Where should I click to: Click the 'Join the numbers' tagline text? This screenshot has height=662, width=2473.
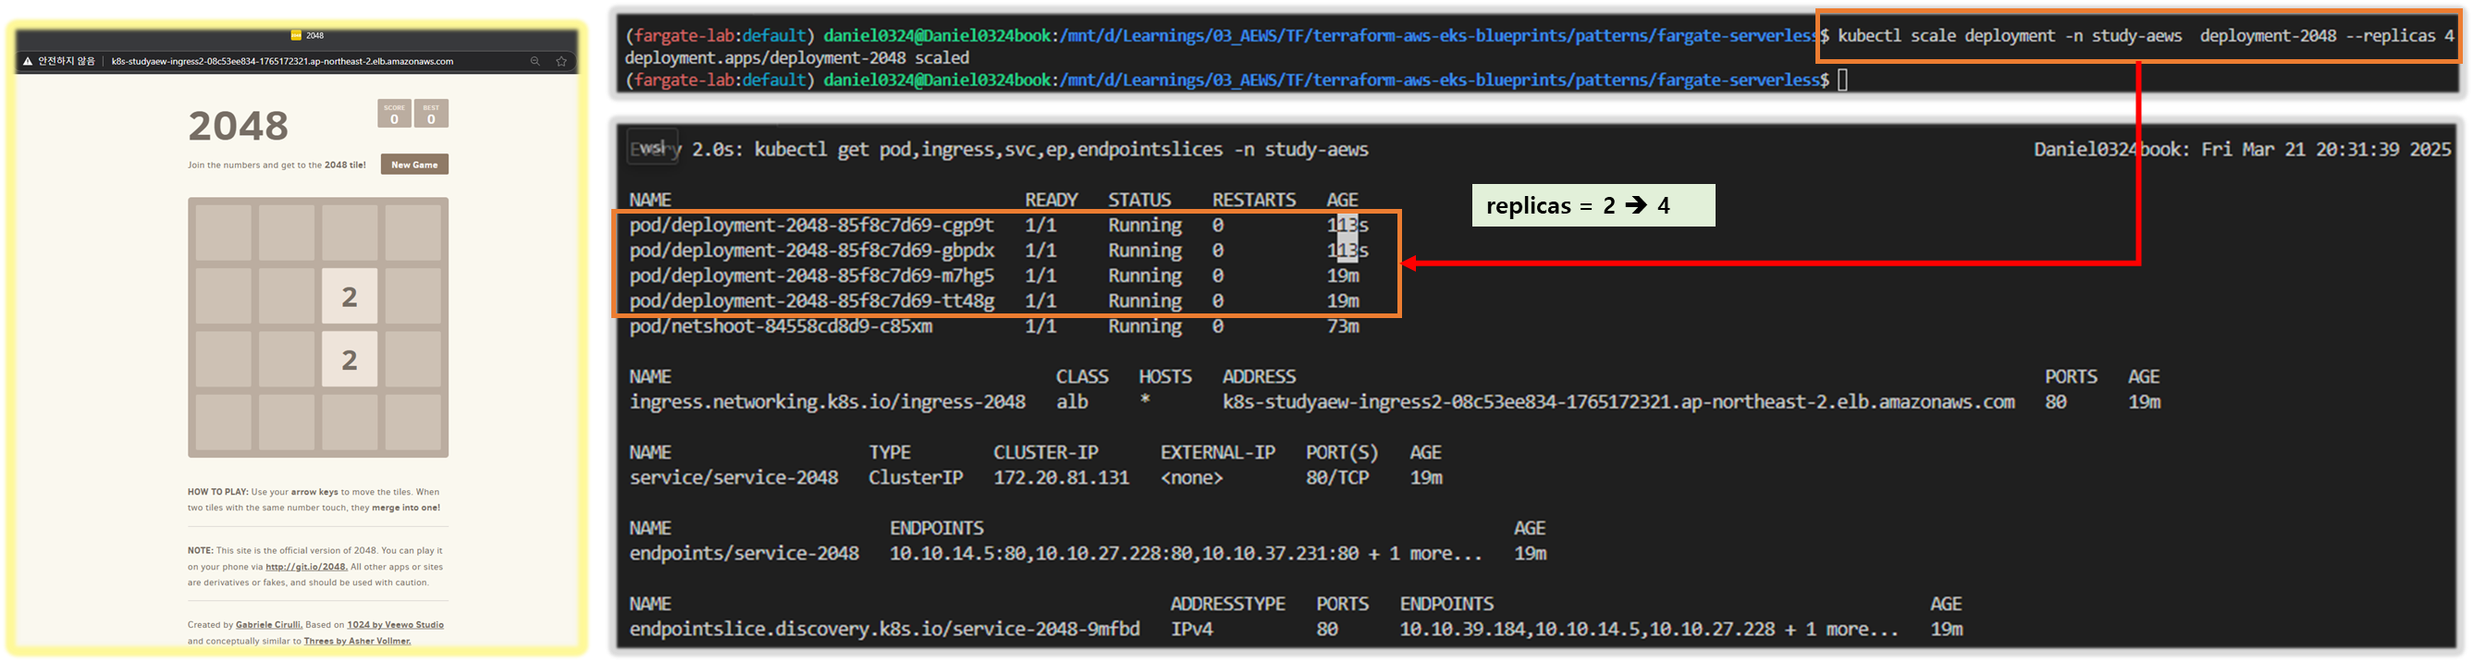pyautogui.click(x=277, y=165)
